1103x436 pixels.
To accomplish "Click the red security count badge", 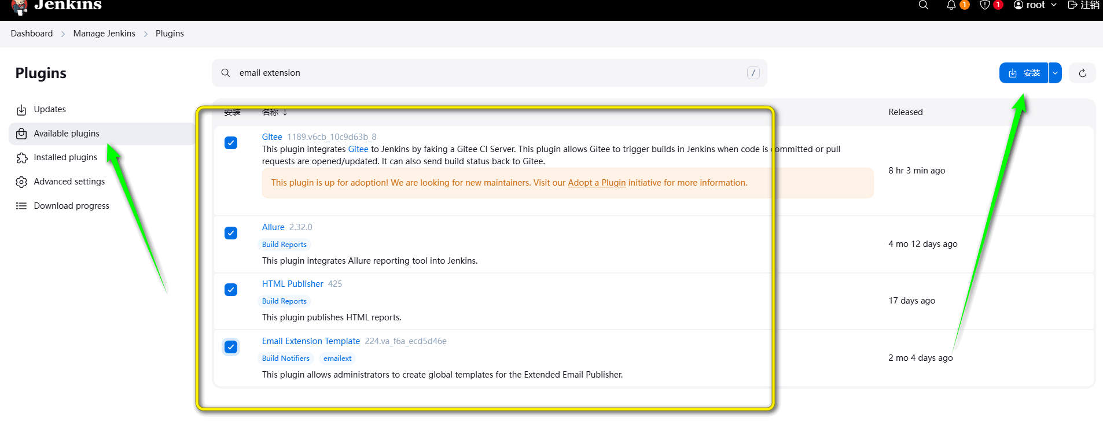I will point(998,5).
